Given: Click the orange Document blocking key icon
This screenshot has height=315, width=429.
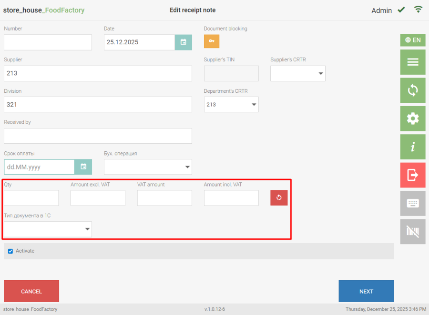Looking at the screenshot, I should pyautogui.click(x=212, y=41).
